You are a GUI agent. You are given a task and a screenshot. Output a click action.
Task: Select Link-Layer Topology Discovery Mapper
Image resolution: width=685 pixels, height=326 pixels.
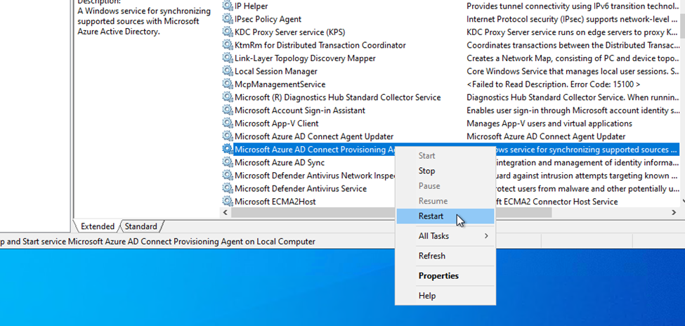305,58
